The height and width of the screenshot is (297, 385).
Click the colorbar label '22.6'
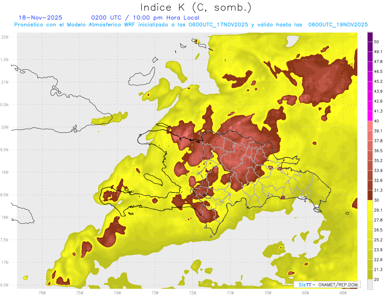378,260
